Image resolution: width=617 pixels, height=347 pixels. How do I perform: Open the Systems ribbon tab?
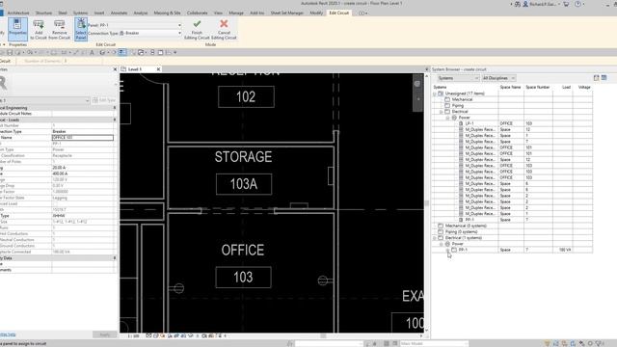tap(80, 13)
